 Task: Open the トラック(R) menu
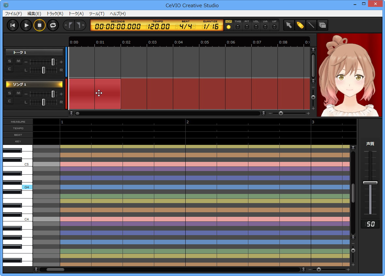pyautogui.click(x=55, y=14)
